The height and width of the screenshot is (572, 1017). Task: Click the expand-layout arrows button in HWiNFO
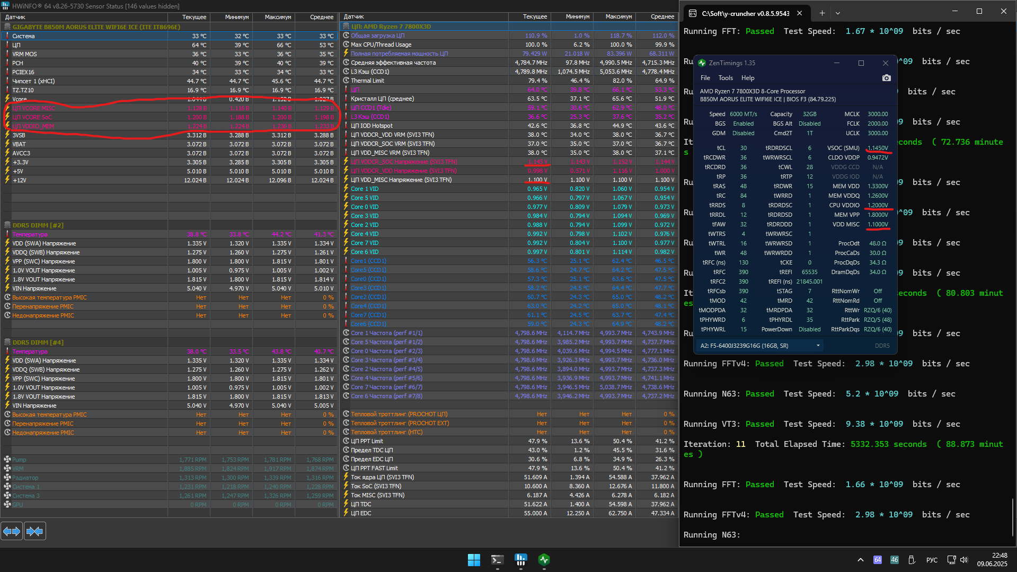[x=12, y=531]
